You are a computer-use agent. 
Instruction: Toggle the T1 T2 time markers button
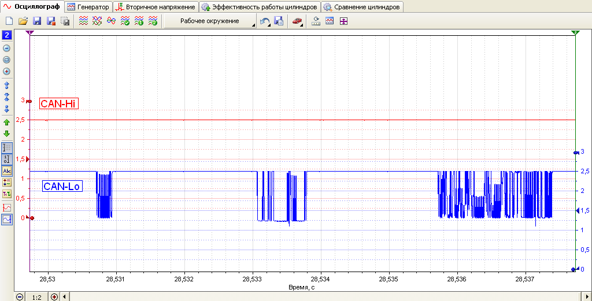[7, 194]
